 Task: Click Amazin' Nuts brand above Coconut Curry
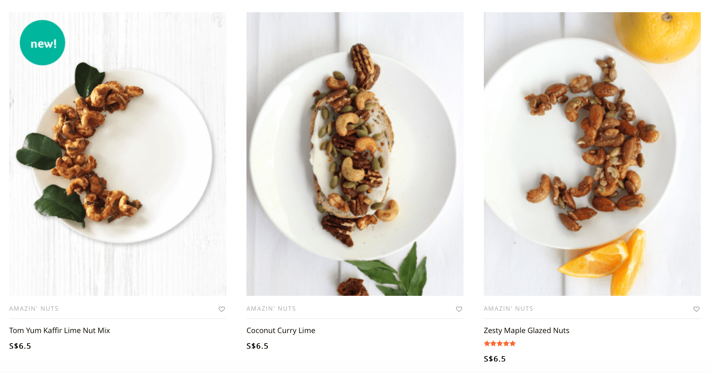pyautogui.click(x=271, y=309)
